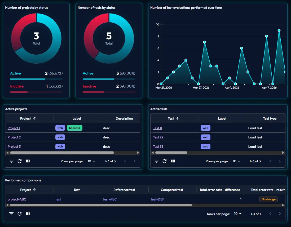Open column chooser in Active projects table
Image resolution: width=291 pixels, height=227 pixels.
(28, 161)
